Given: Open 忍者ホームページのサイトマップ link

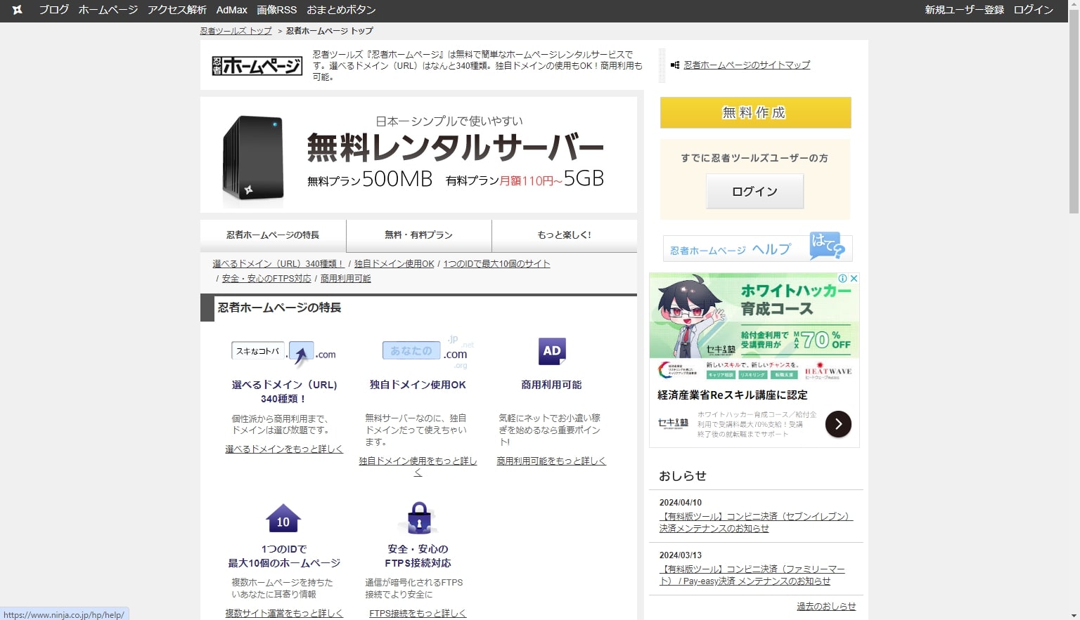Looking at the screenshot, I should click(x=747, y=65).
